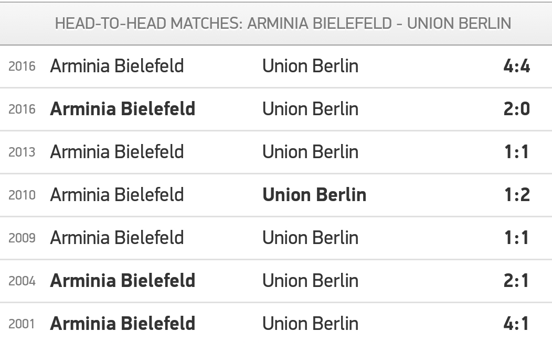Click the 2001 match 4:1 score
This screenshot has width=552, height=343.
pyautogui.click(x=516, y=323)
